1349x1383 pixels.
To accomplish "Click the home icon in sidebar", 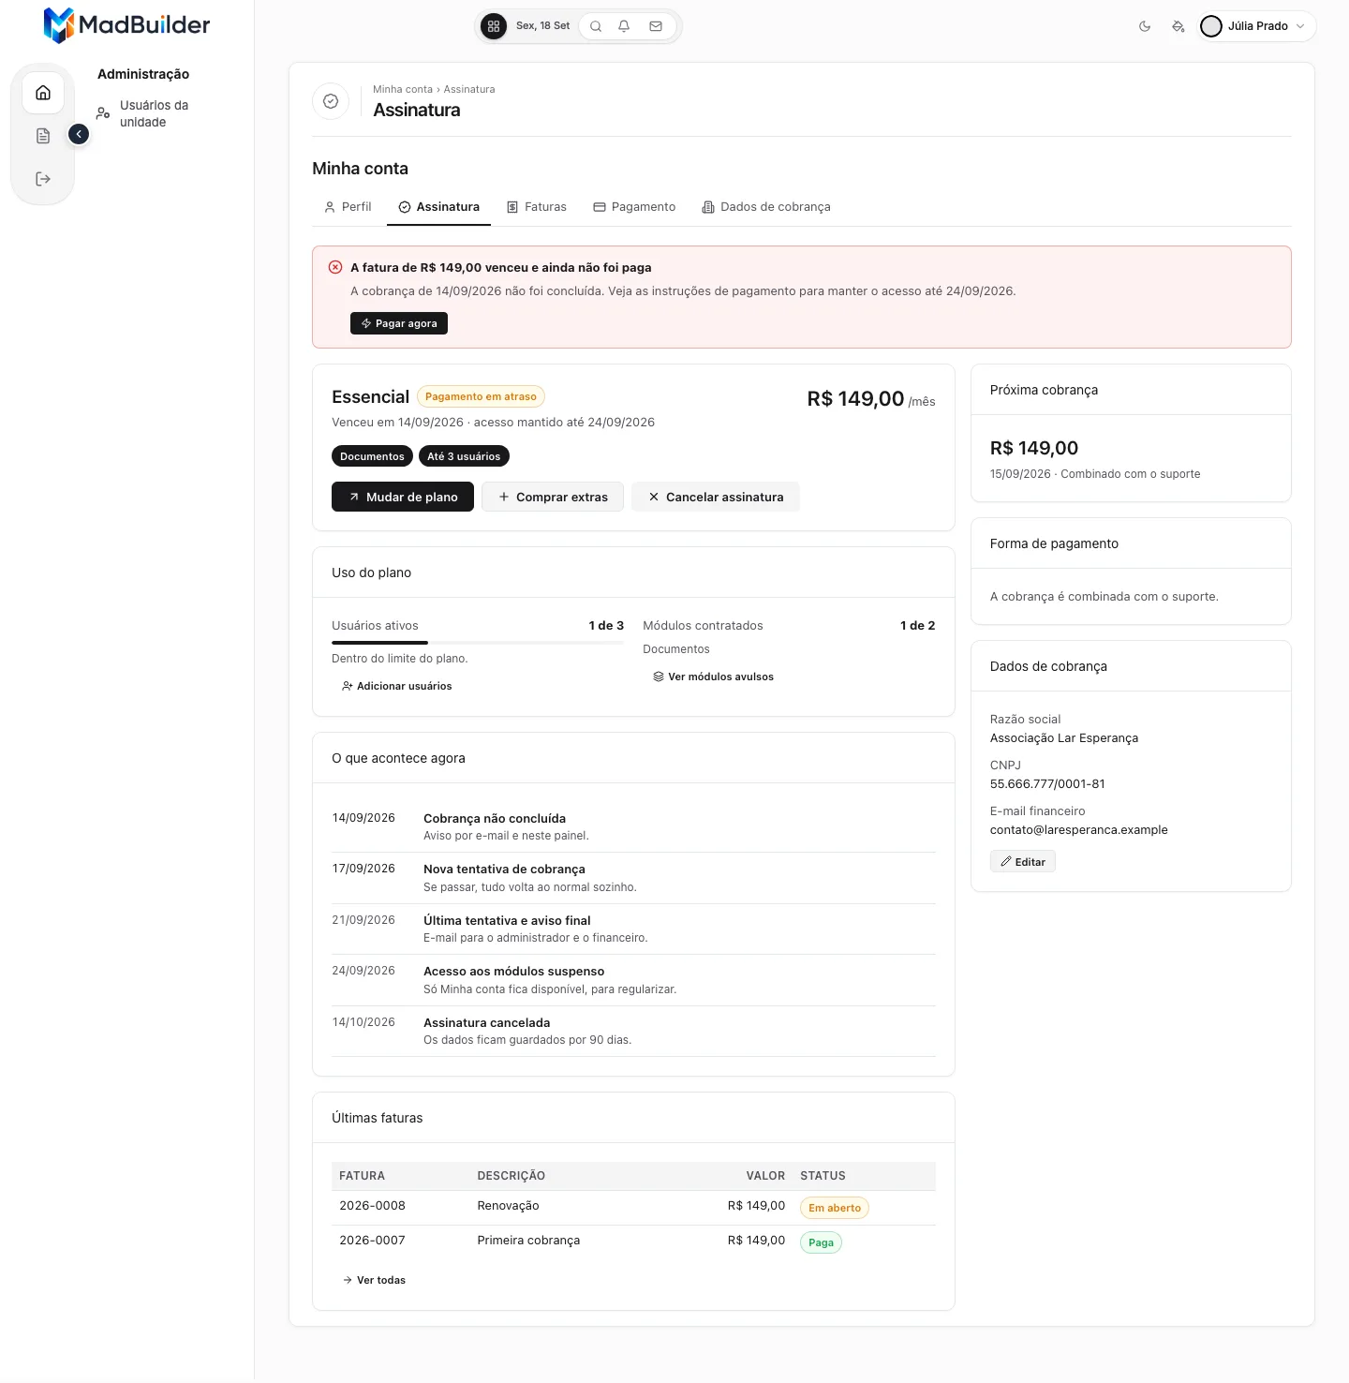I will 43,93.
